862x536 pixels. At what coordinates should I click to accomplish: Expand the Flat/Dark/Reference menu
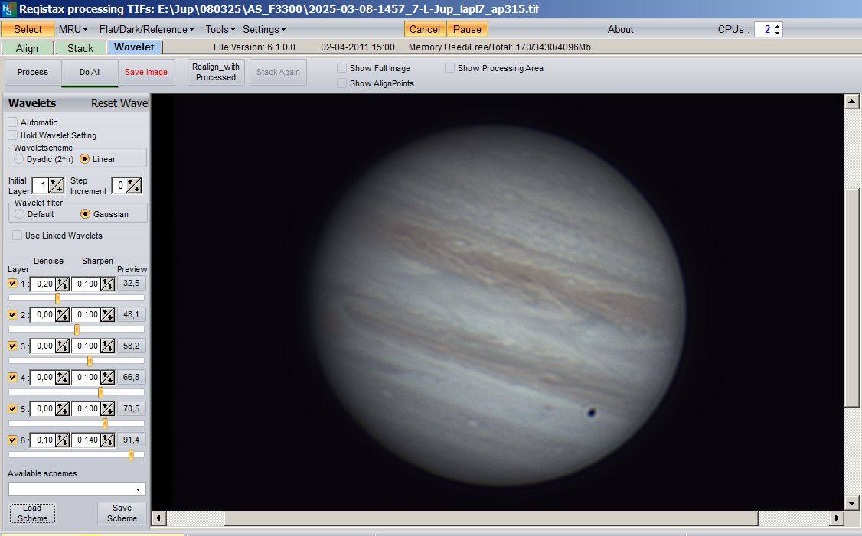[x=146, y=29]
